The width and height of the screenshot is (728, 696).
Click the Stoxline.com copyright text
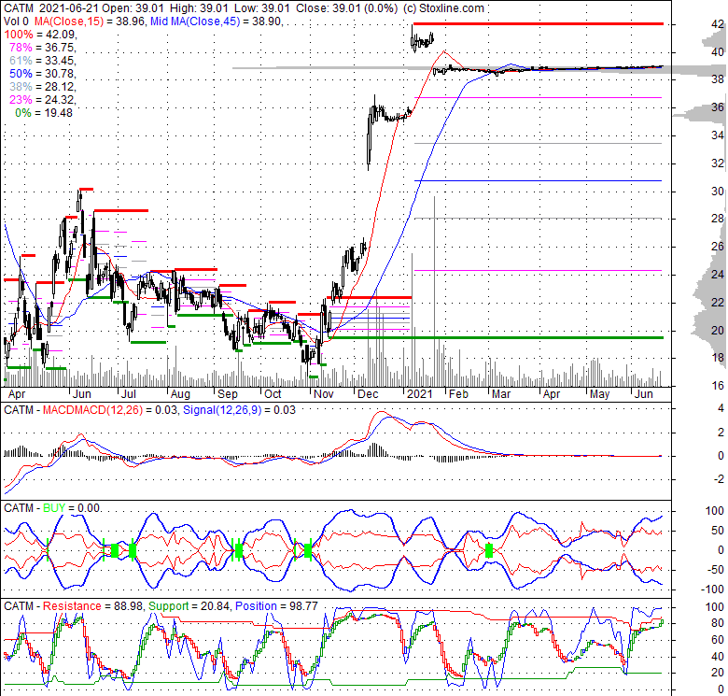443,8
